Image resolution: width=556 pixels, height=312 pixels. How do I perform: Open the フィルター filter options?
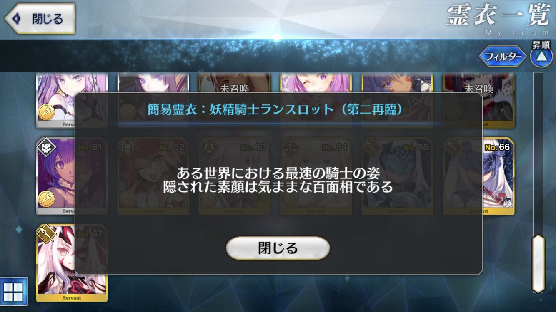coord(503,56)
